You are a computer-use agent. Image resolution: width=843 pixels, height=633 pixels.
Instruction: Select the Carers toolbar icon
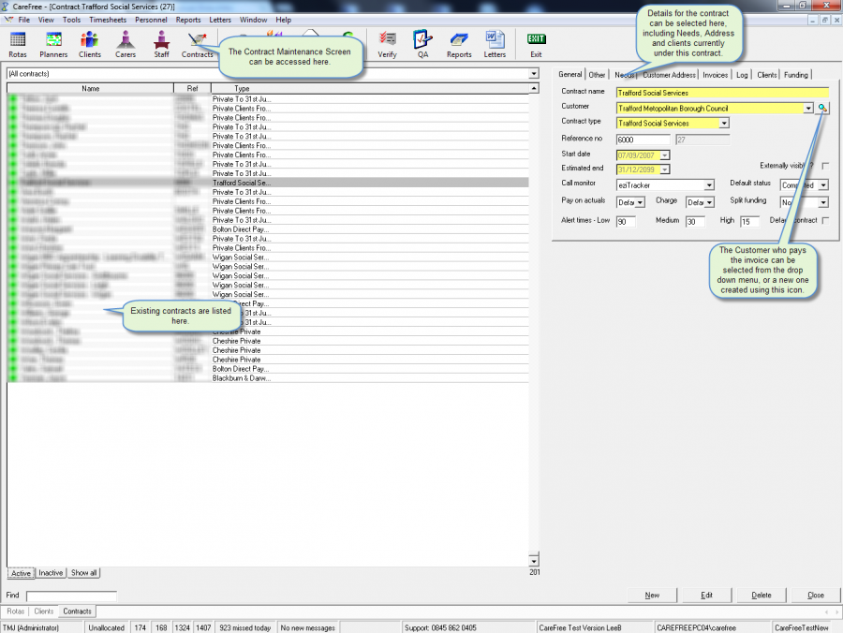pos(126,43)
